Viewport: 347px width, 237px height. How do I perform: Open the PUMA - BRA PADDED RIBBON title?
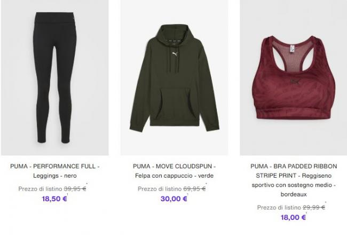pos(294,171)
